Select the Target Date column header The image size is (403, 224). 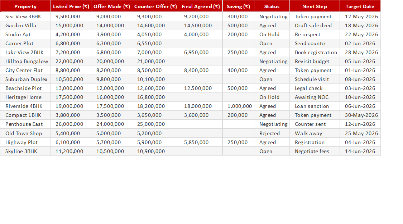click(360, 6)
